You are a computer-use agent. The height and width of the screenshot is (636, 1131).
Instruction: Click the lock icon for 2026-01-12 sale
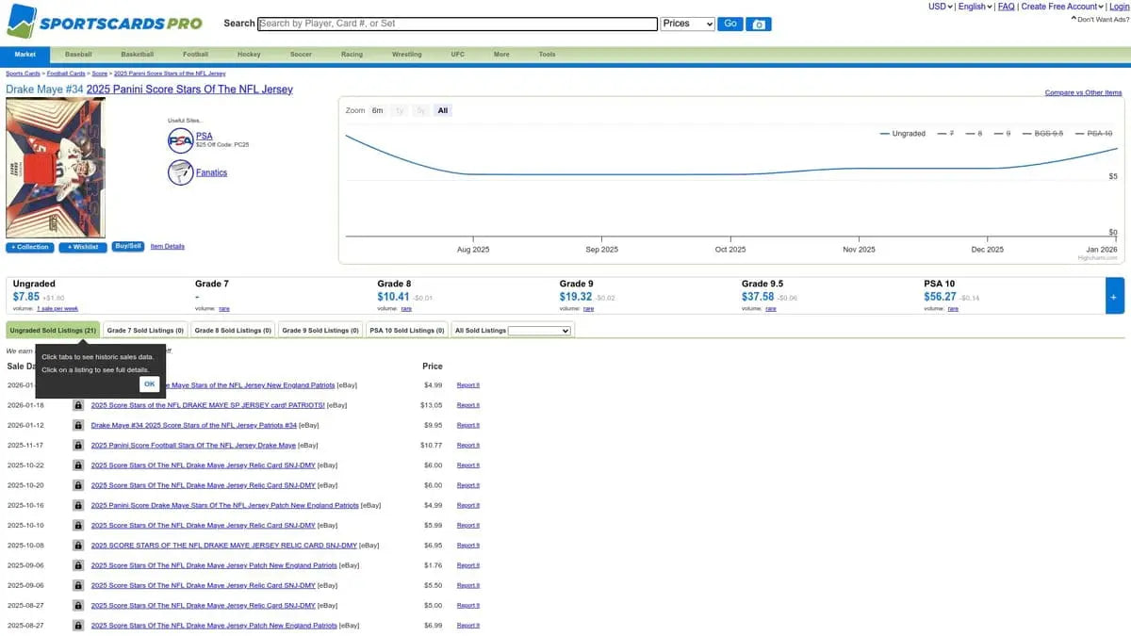point(78,425)
